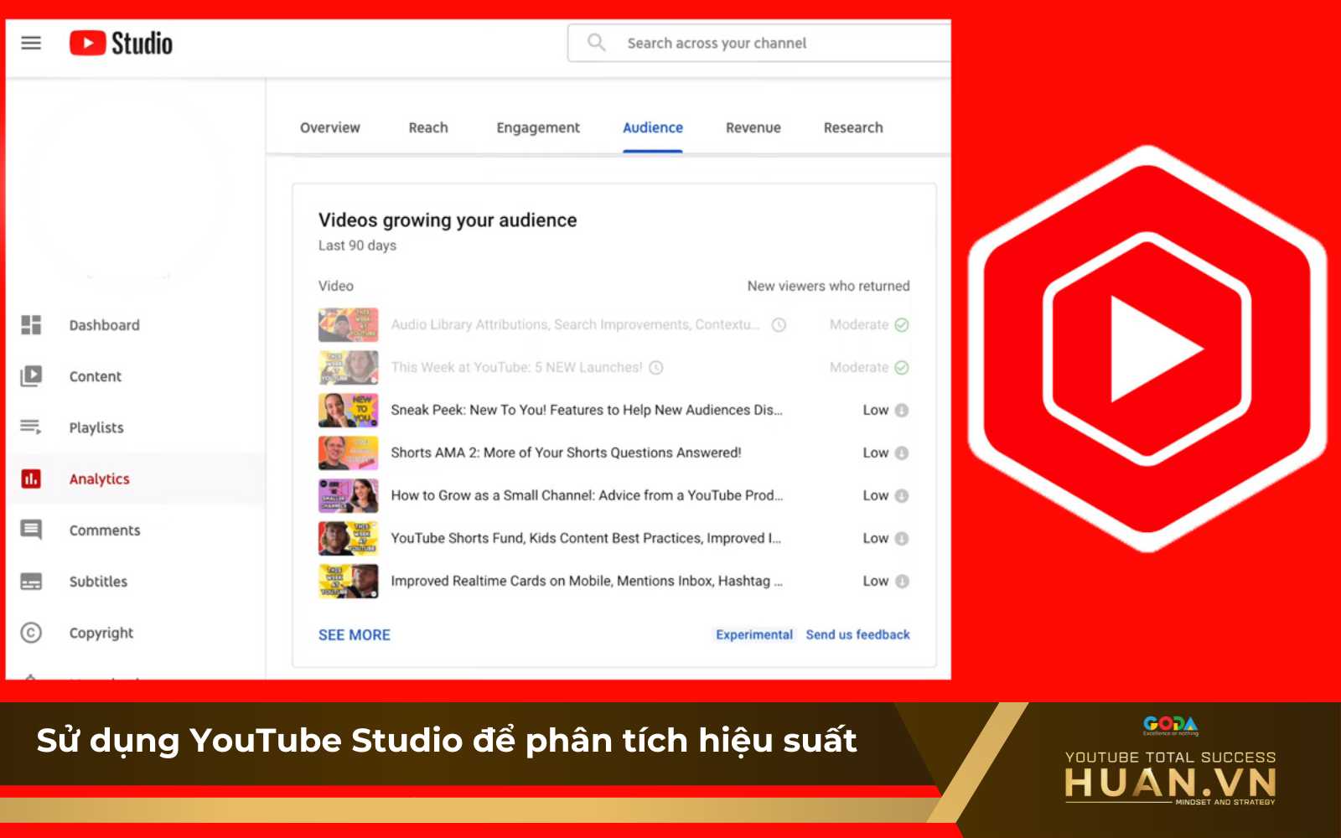The image size is (1341, 838).
Task: Click the Last 90 days label
Action: point(357,246)
